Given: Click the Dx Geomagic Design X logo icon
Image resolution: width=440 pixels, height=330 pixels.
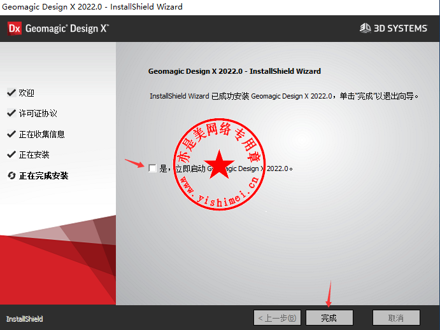Looking at the screenshot, I should click(15, 29).
